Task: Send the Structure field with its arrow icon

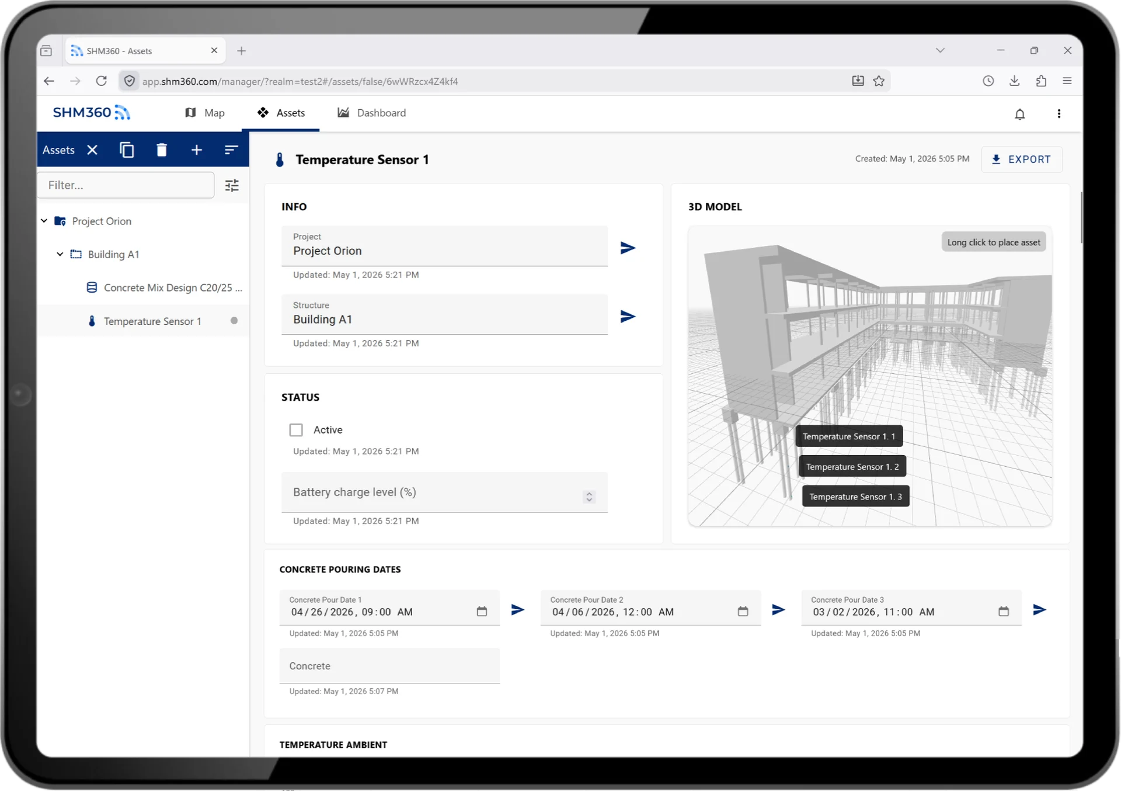Action: click(628, 316)
